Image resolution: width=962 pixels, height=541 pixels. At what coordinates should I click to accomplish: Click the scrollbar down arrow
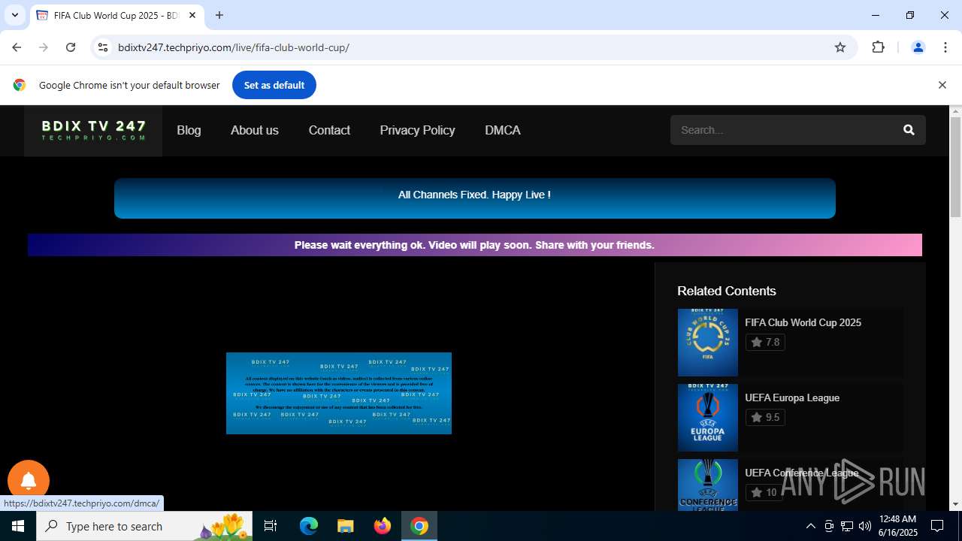pyautogui.click(x=955, y=504)
